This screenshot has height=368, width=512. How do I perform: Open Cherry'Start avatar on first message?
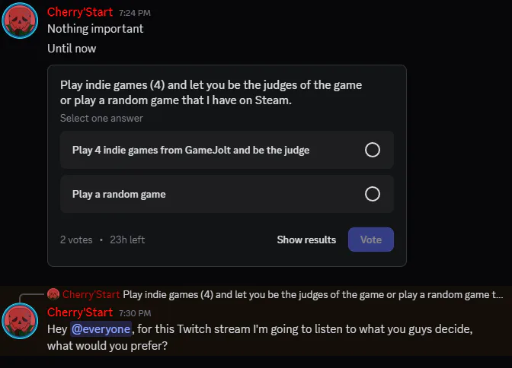pyautogui.click(x=20, y=21)
